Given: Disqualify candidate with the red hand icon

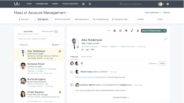Looking at the screenshot, I should point(138,31).
